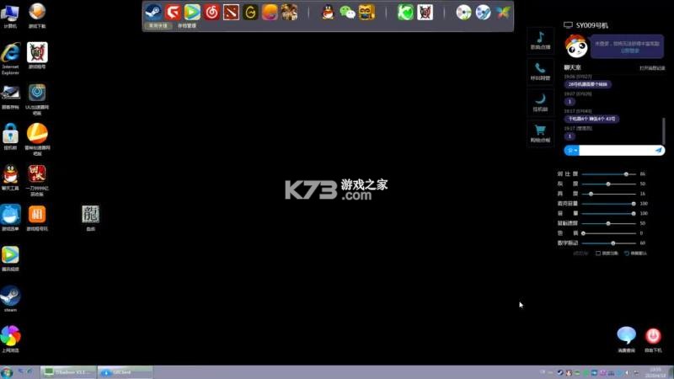Open the game artwork icon in launcher
Viewport: 674px width, 379px height.
[289, 12]
